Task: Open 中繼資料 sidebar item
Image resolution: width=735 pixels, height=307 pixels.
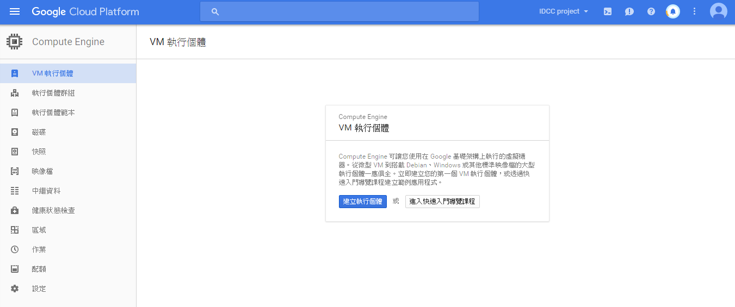Action: 68,191
